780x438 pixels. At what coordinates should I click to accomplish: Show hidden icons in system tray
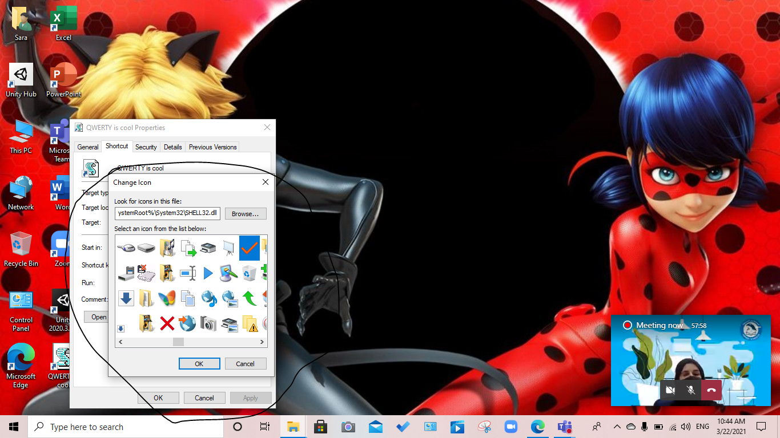[x=617, y=427]
